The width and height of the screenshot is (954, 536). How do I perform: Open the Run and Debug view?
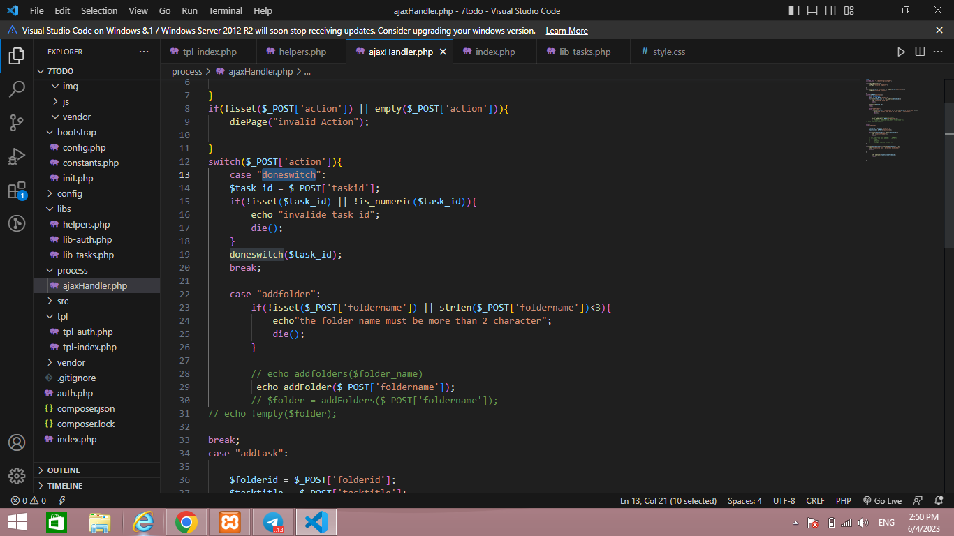[17, 156]
